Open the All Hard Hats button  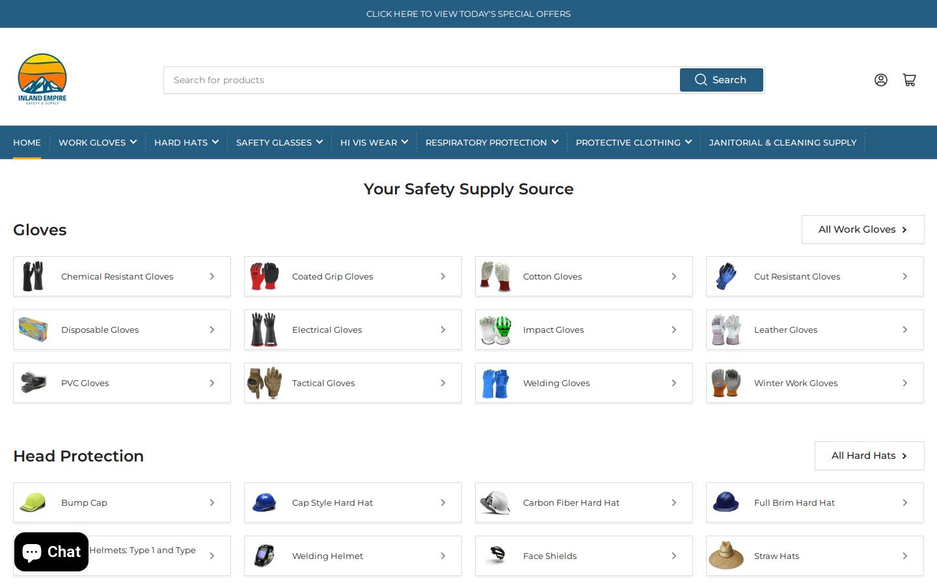pos(869,456)
